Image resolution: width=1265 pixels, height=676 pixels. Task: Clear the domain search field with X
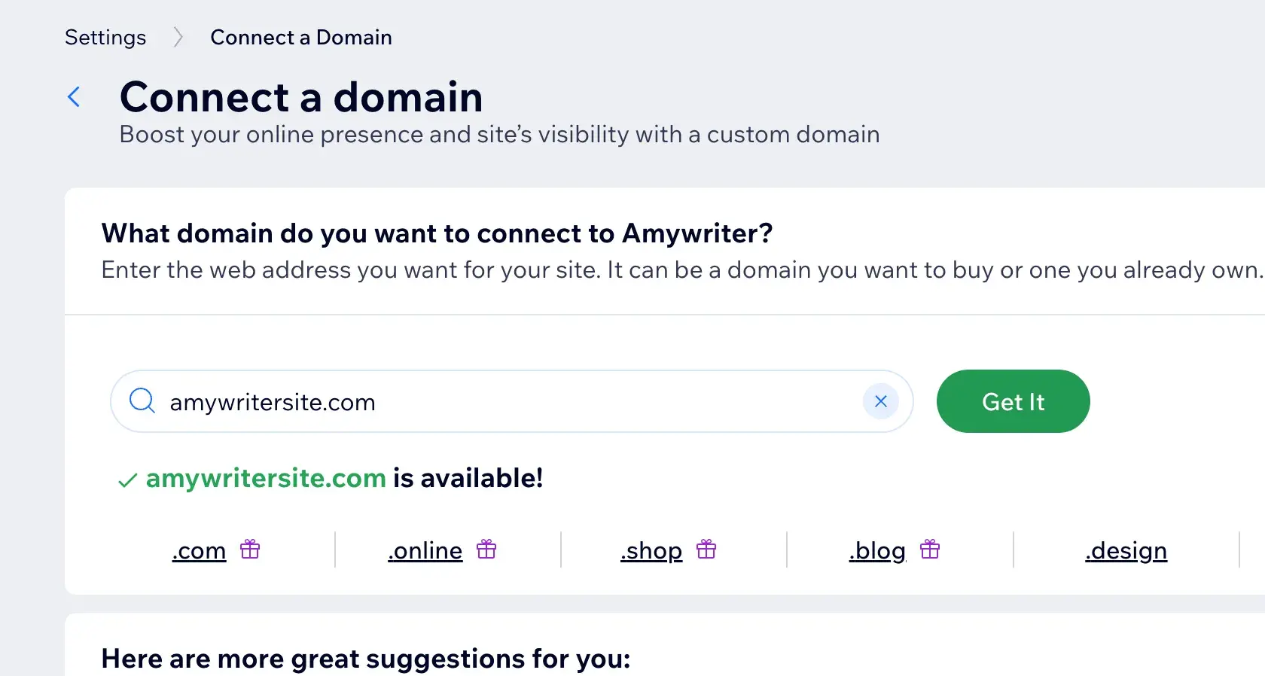click(880, 401)
